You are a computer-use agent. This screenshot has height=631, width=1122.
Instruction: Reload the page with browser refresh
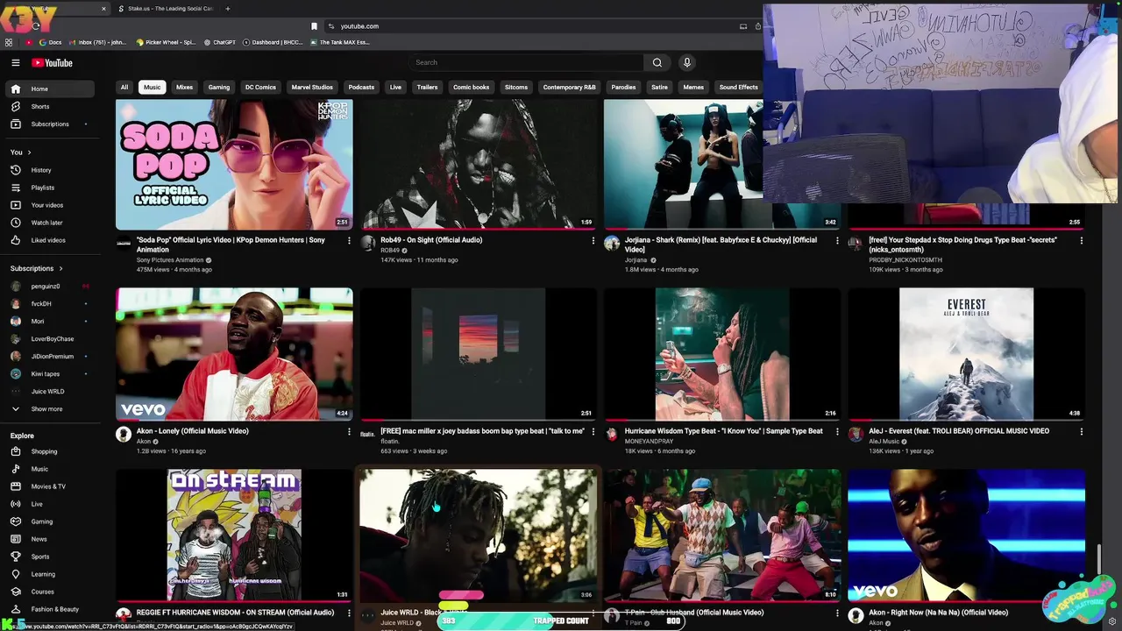pyautogui.click(x=35, y=26)
